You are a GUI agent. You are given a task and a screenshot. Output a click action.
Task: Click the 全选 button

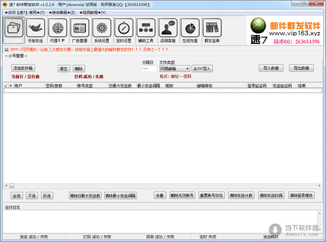click(17, 195)
